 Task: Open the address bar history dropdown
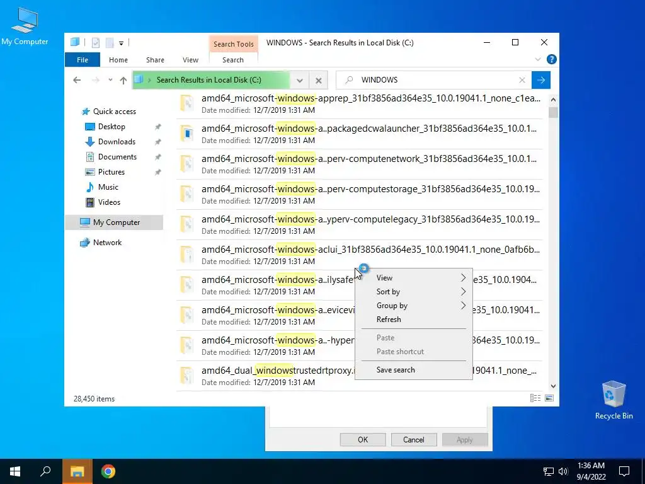point(300,80)
